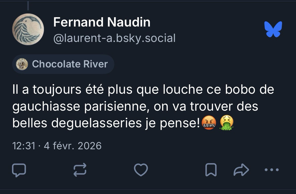Like the post with the heart
This screenshot has height=194, width=296.
point(141,170)
